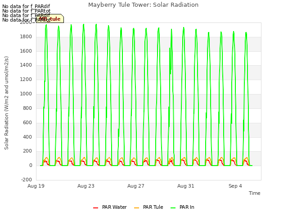The width and height of the screenshot is (288, 216).
Task: Click the 0 y-axis tick label
Action: tap(31, 166)
